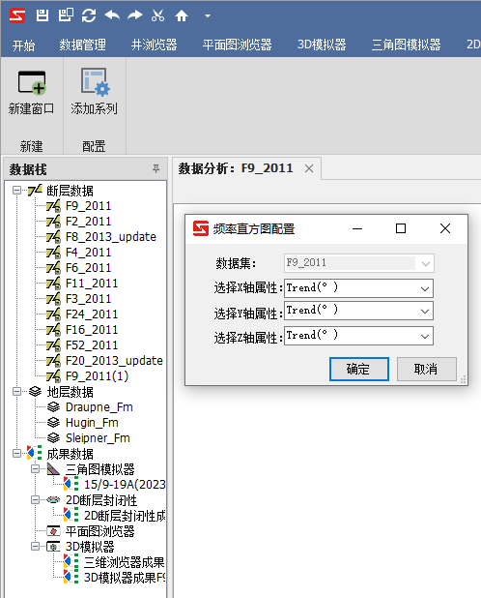
Task: Select F8_2013_update in fault data tree
Action: 111,237
